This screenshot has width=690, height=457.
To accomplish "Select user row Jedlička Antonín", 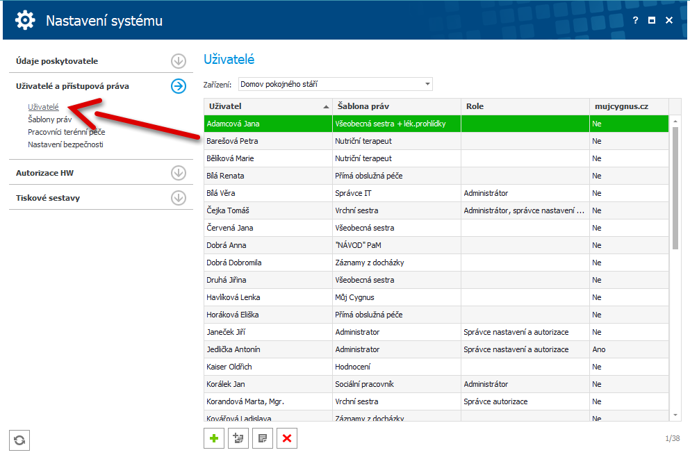I will point(436,349).
